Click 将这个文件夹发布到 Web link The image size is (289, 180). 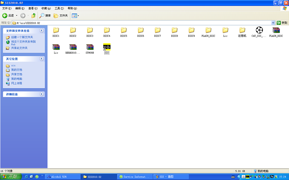click(23, 43)
